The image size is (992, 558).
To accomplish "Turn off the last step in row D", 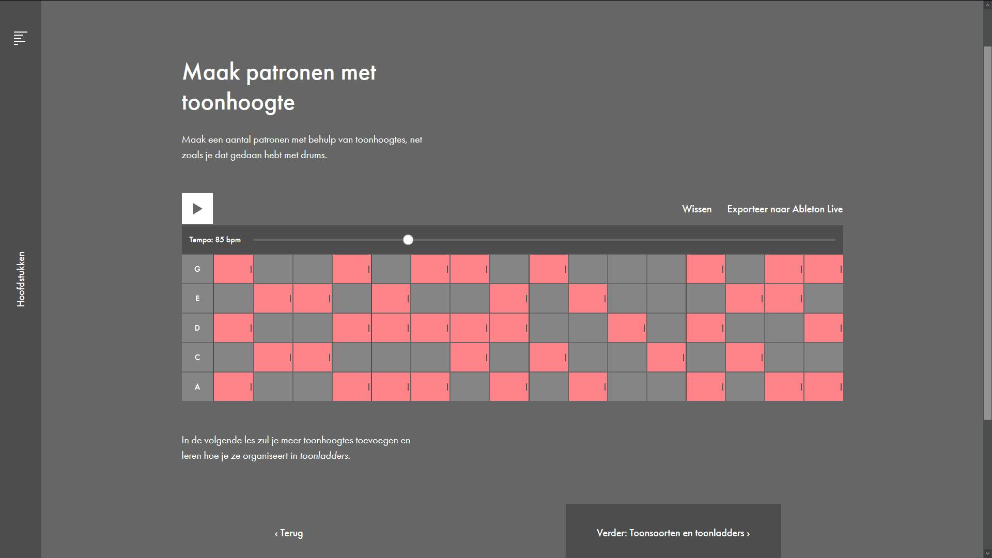I will click(823, 328).
